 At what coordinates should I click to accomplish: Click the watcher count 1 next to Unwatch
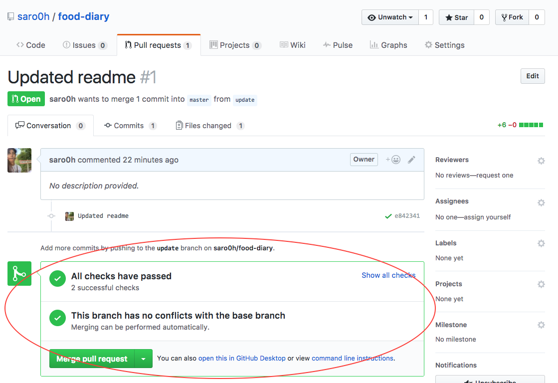click(426, 17)
